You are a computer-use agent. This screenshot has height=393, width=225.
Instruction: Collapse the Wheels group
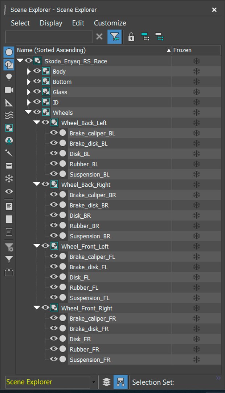[x=29, y=112]
